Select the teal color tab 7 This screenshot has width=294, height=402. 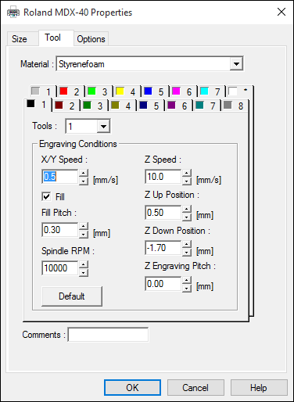coord(207,106)
